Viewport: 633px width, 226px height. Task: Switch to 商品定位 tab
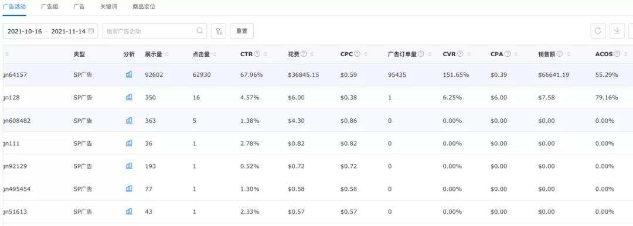pos(144,7)
